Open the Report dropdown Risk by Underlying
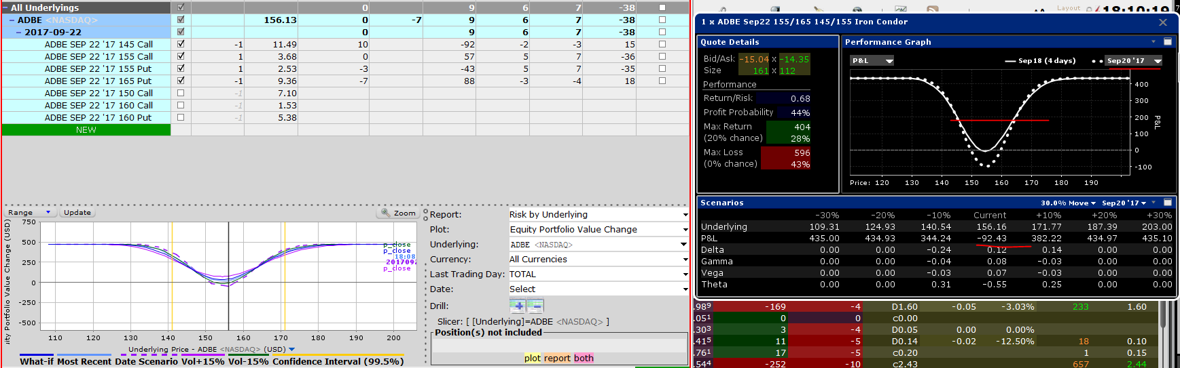 click(x=599, y=214)
